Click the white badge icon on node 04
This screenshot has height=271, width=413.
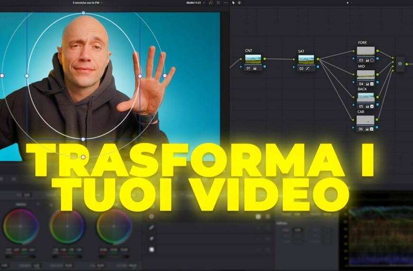click(x=372, y=84)
